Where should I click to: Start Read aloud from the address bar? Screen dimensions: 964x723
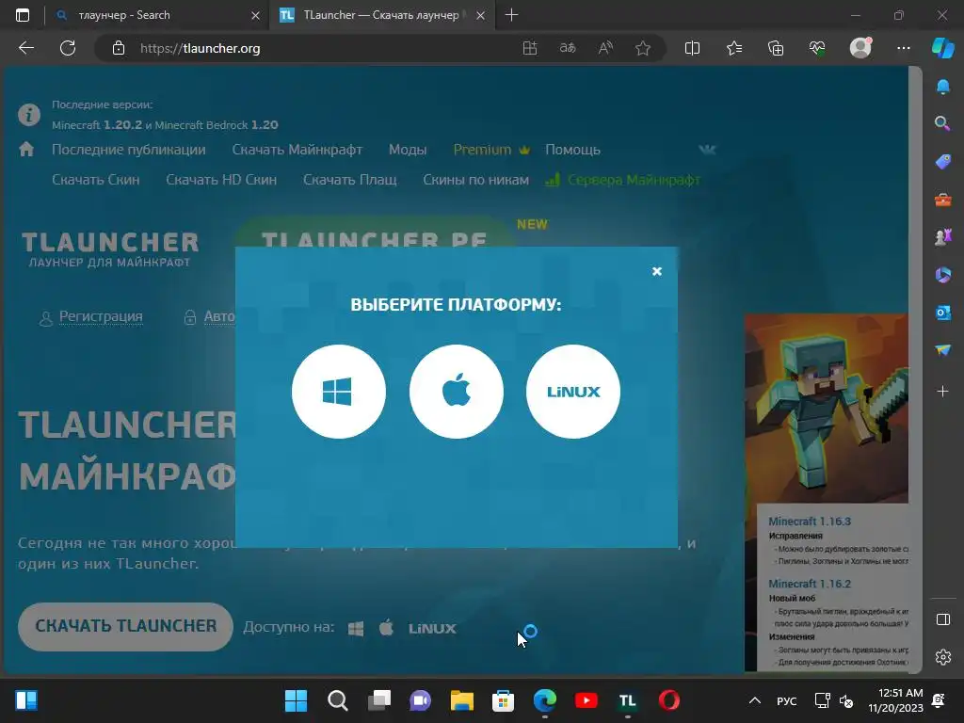[605, 48]
